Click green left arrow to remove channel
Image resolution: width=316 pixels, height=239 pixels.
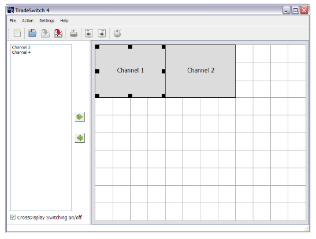point(80,138)
